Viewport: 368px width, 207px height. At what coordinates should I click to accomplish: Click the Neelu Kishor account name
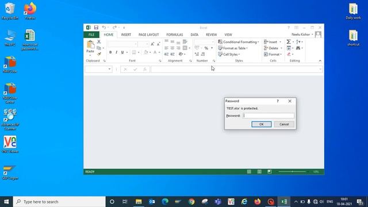pos(301,34)
